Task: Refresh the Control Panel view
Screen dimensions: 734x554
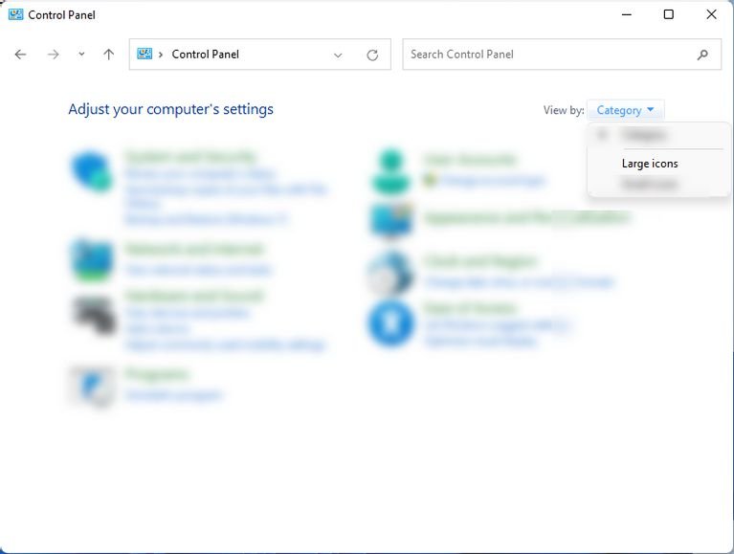Action: coord(372,55)
